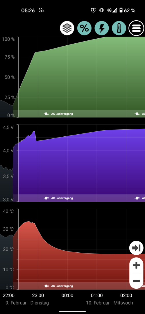Tap the vibrate mode status icon
The width and height of the screenshot is (145, 314).
pyautogui.click(x=101, y=10)
